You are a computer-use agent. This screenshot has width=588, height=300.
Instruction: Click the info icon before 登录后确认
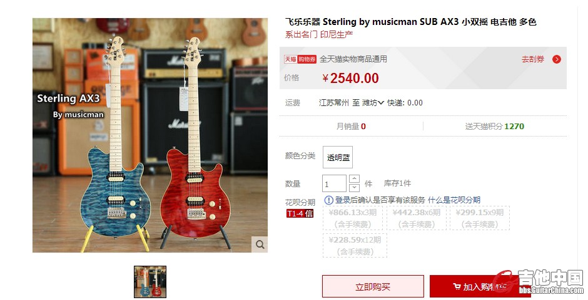328,200
